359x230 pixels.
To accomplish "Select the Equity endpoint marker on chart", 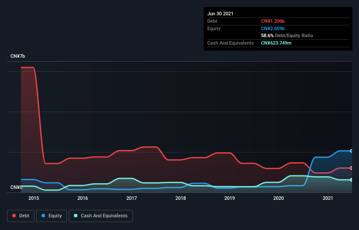I will point(352,151).
